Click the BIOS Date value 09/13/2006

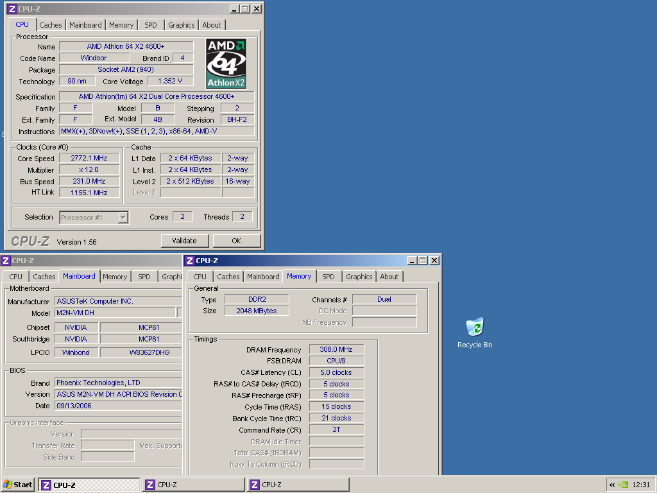pyautogui.click(x=118, y=406)
